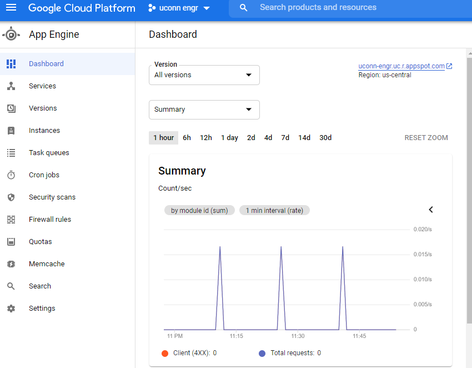Open Search page from sidebar
472x368 pixels.
tap(67, 286)
